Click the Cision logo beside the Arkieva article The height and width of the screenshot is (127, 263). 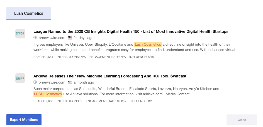pyautogui.click(x=20, y=78)
